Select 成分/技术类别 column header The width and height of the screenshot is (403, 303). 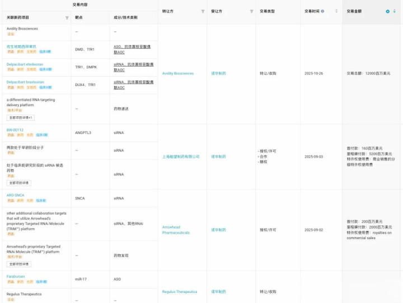pyautogui.click(x=125, y=17)
